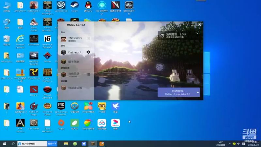Select the Blackwake desktop icon
This screenshot has width=261, height=147.
(x=34, y=40)
